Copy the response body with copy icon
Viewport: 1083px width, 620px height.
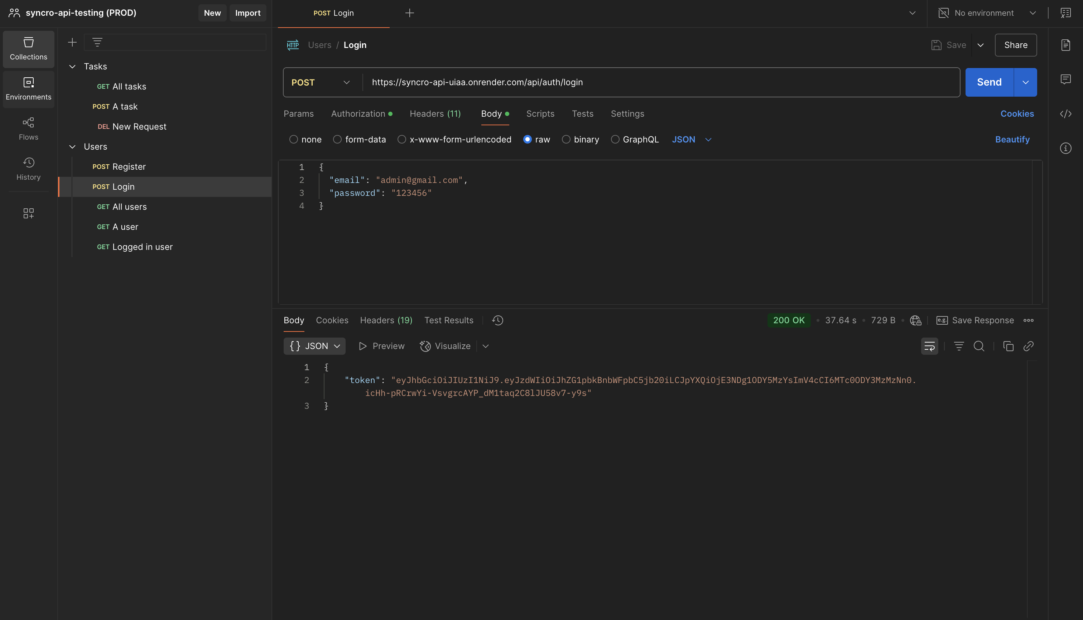1008,346
